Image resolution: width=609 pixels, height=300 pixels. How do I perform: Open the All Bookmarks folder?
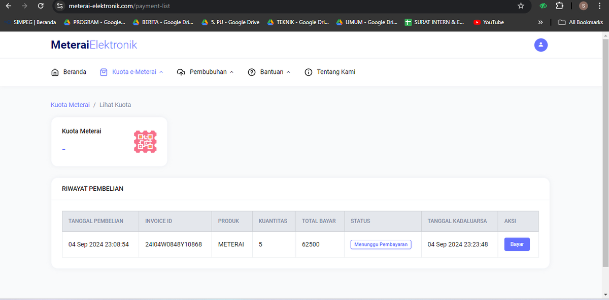click(x=581, y=22)
